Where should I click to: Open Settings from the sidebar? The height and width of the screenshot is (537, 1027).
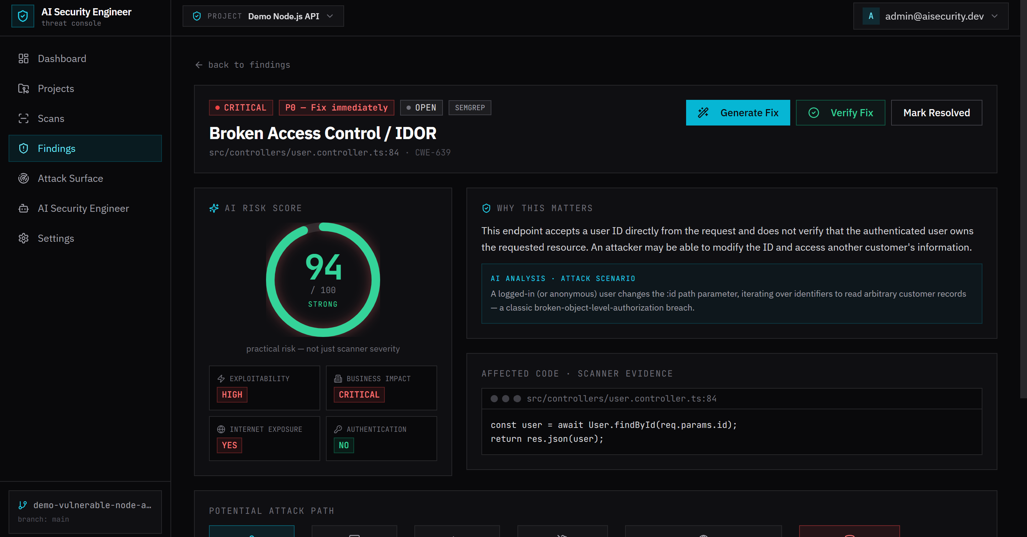click(x=85, y=238)
